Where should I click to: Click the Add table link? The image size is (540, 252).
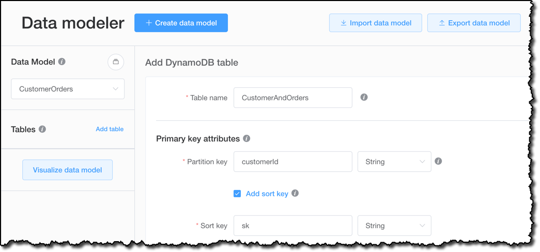(110, 129)
